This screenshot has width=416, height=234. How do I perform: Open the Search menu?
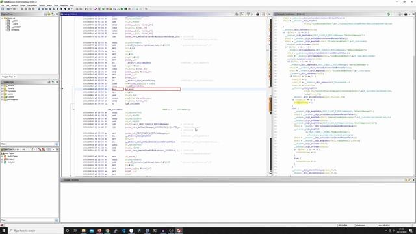coord(42,5)
